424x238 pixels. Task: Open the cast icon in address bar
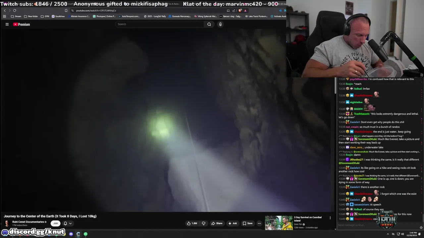pyautogui.click(x=228, y=11)
